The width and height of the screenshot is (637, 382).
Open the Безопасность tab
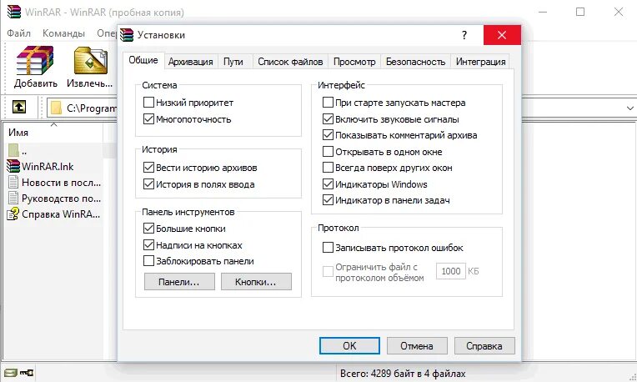[415, 62]
